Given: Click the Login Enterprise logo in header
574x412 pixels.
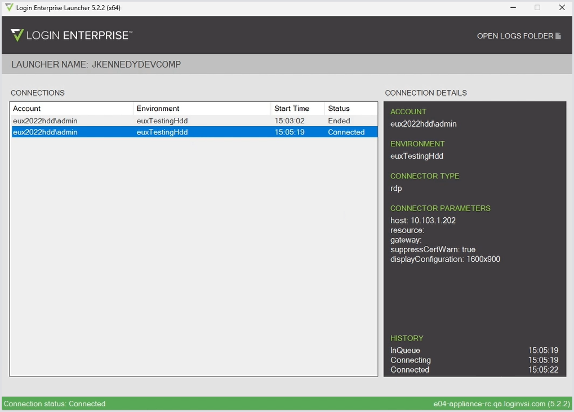Looking at the screenshot, I should (x=71, y=35).
